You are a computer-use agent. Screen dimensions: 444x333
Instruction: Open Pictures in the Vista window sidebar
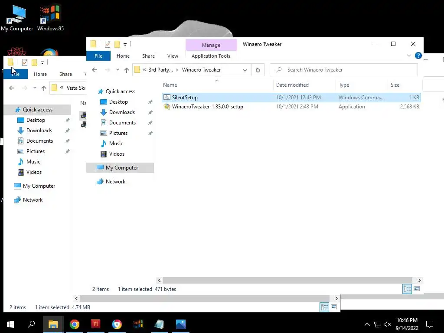(x=35, y=151)
